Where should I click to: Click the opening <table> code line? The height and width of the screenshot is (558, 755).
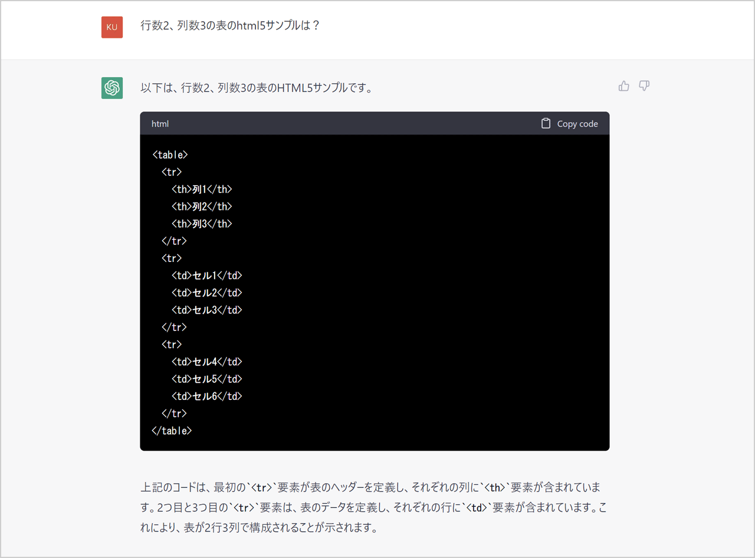coord(170,155)
